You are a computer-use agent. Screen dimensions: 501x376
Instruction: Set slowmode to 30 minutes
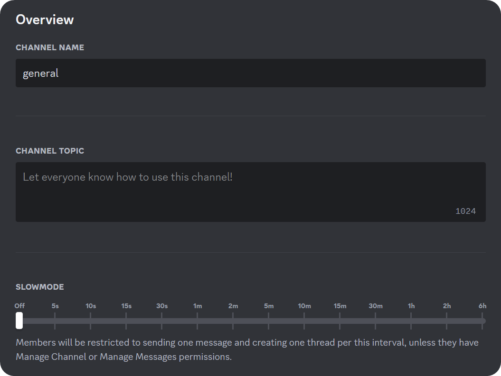coord(376,321)
